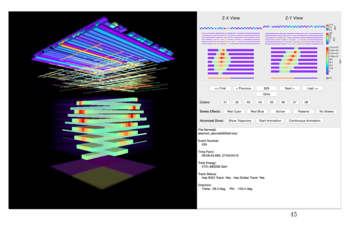The image size is (350, 225).
Task: Click Show Trajectory button
Action: point(240,121)
